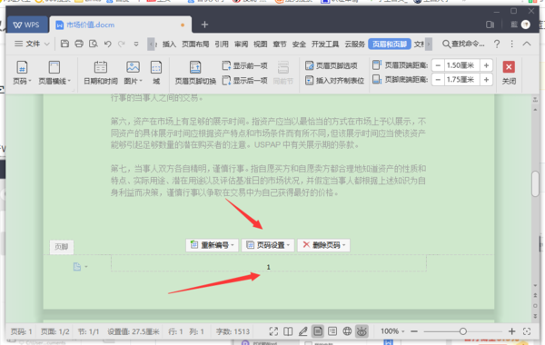The image size is (545, 345).
Task: Switch to writing mode pen icon
Action: point(302,331)
